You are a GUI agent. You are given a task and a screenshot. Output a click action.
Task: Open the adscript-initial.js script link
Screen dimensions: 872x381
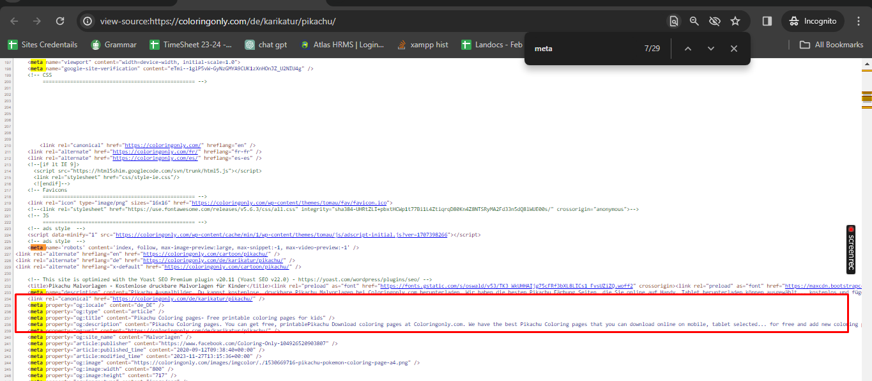(283, 235)
